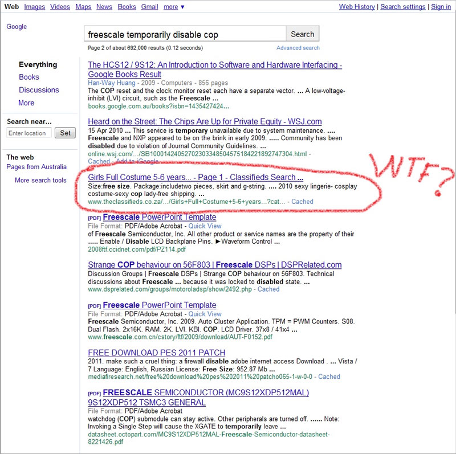Click the Enter location field

[x=29, y=133]
